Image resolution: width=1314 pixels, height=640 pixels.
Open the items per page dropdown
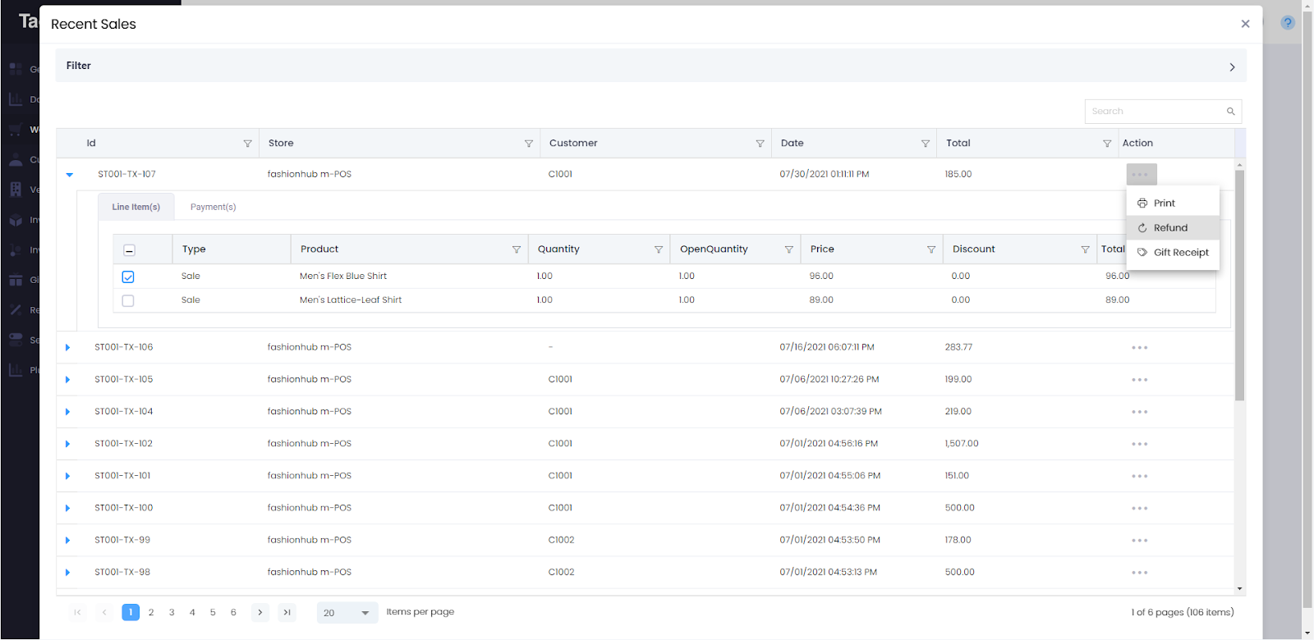click(347, 613)
